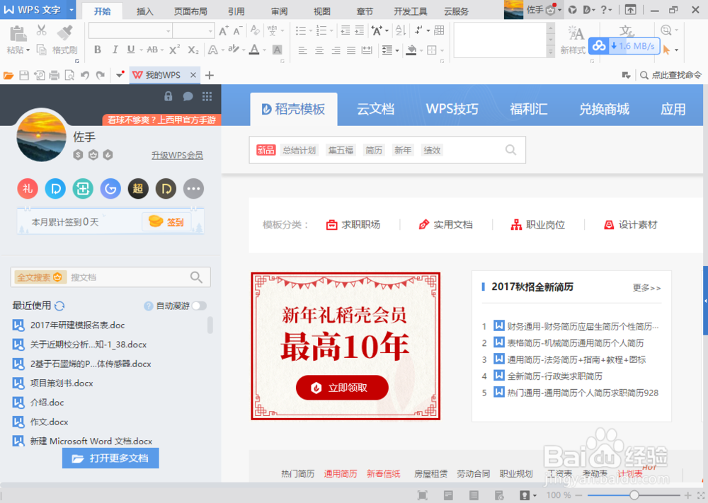
Task: Toggle Italic formatting button
Action: [115, 50]
